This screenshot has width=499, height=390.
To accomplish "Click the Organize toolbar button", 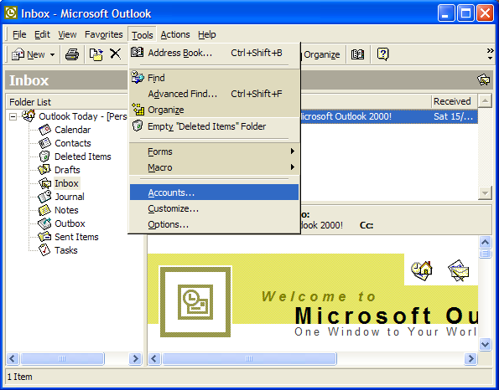I will (x=320, y=54).
